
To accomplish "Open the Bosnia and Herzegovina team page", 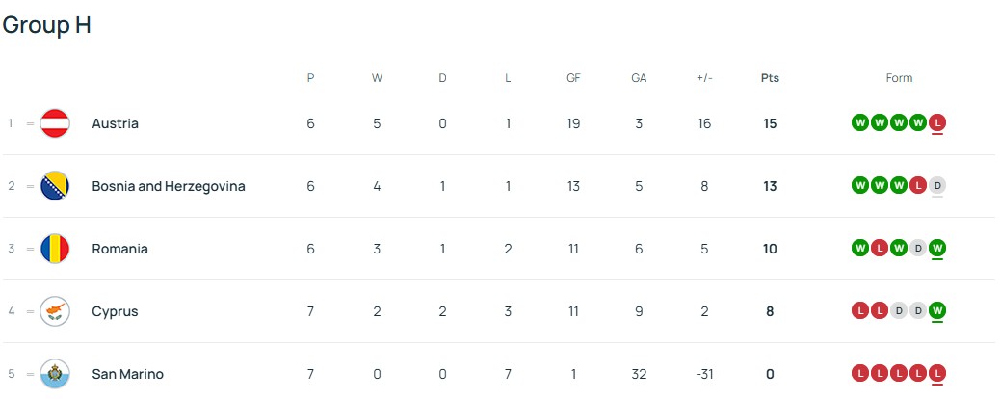I will (169, 186).
